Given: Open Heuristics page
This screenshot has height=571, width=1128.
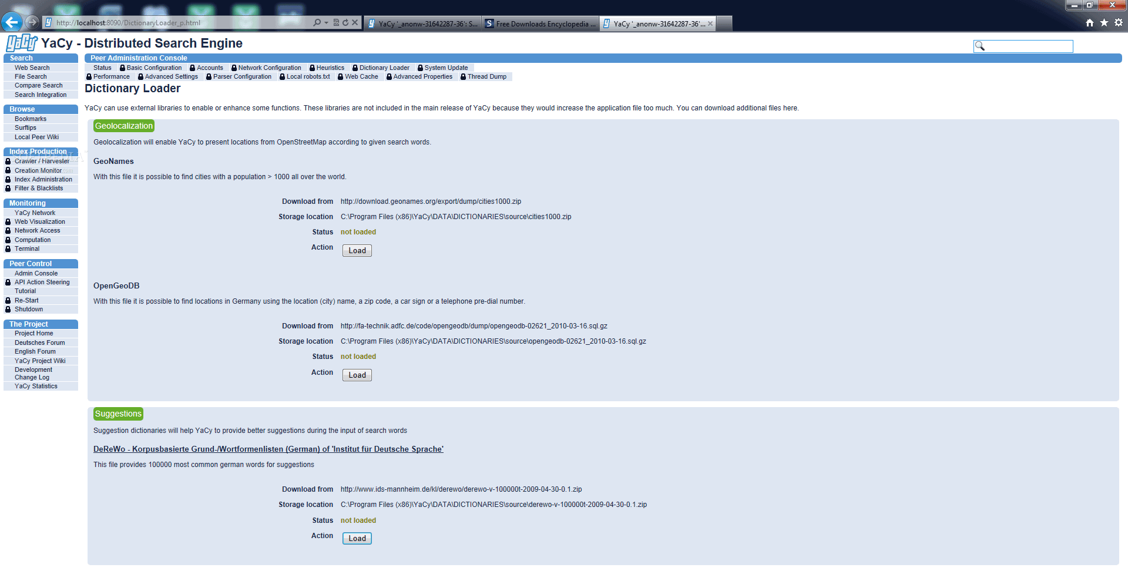Looking at the screenshot, I should pos(330,68).
